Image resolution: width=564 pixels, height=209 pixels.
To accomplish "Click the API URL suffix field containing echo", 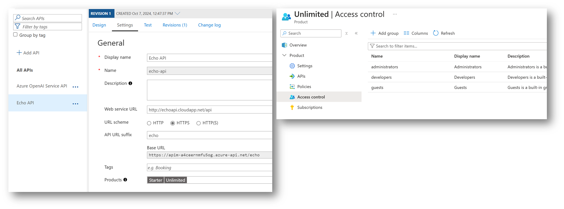I will coord(210,135).
